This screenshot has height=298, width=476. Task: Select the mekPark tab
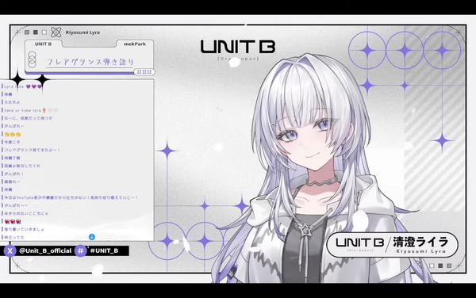click(135, 44)
